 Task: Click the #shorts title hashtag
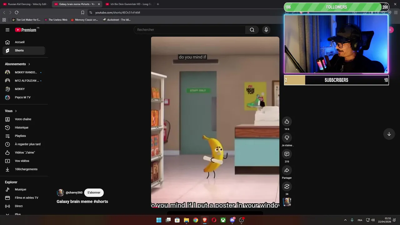tap(101, 202)
